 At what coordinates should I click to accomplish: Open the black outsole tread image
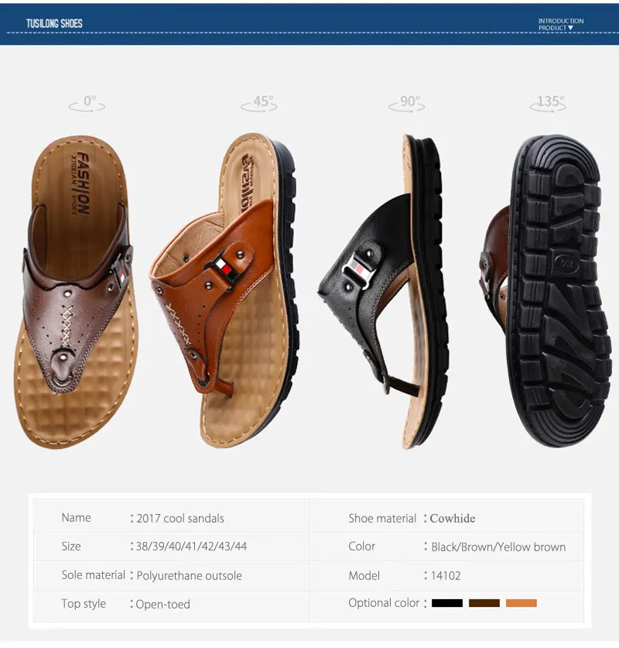(545, 290)
